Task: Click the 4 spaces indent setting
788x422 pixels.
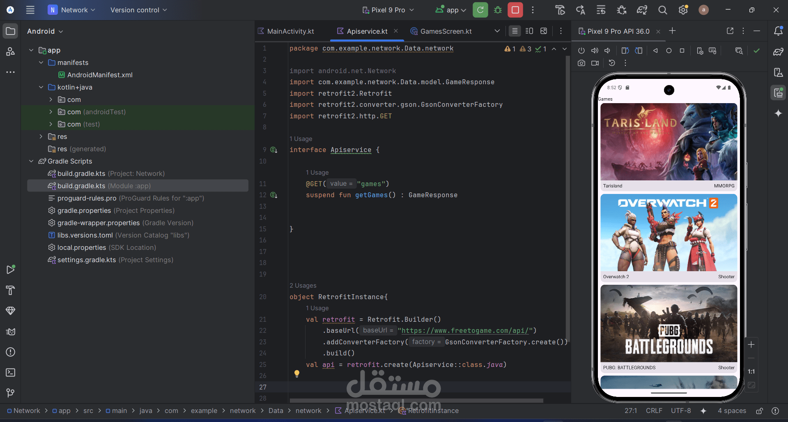Action: click(x=732, y=410)
